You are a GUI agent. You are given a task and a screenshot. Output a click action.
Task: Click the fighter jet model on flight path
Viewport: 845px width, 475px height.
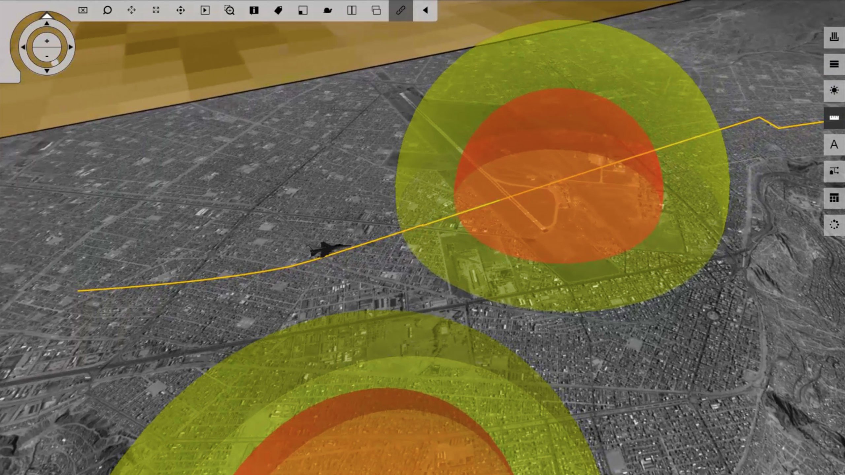[326, 249]
